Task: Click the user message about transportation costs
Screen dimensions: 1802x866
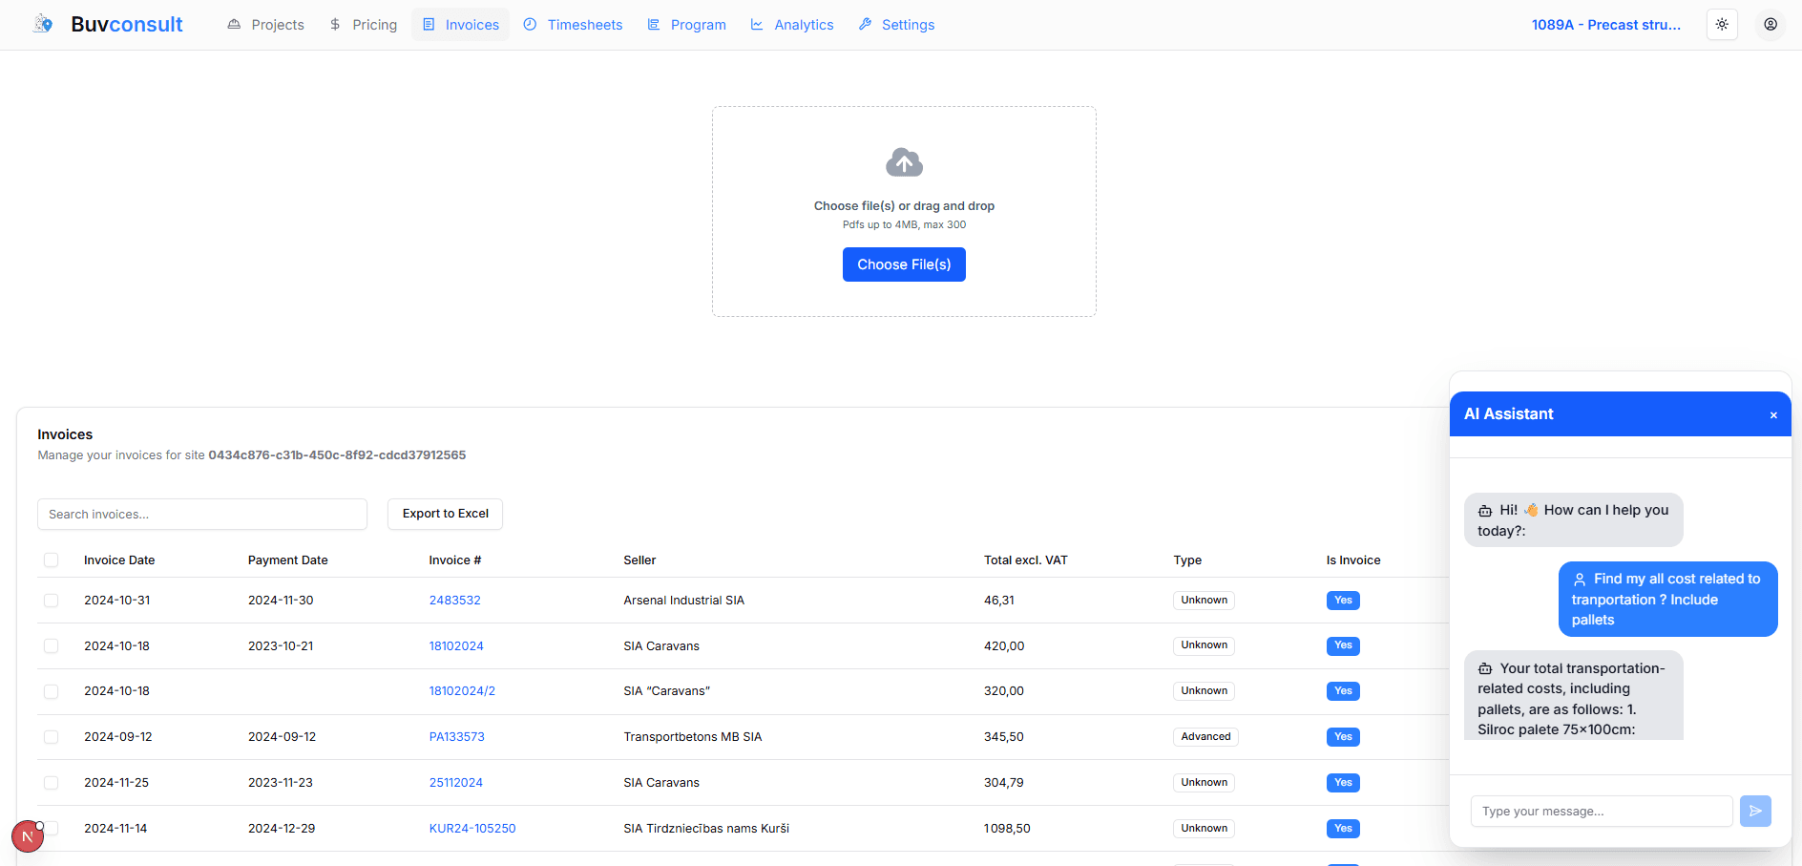Action: 1668,599
